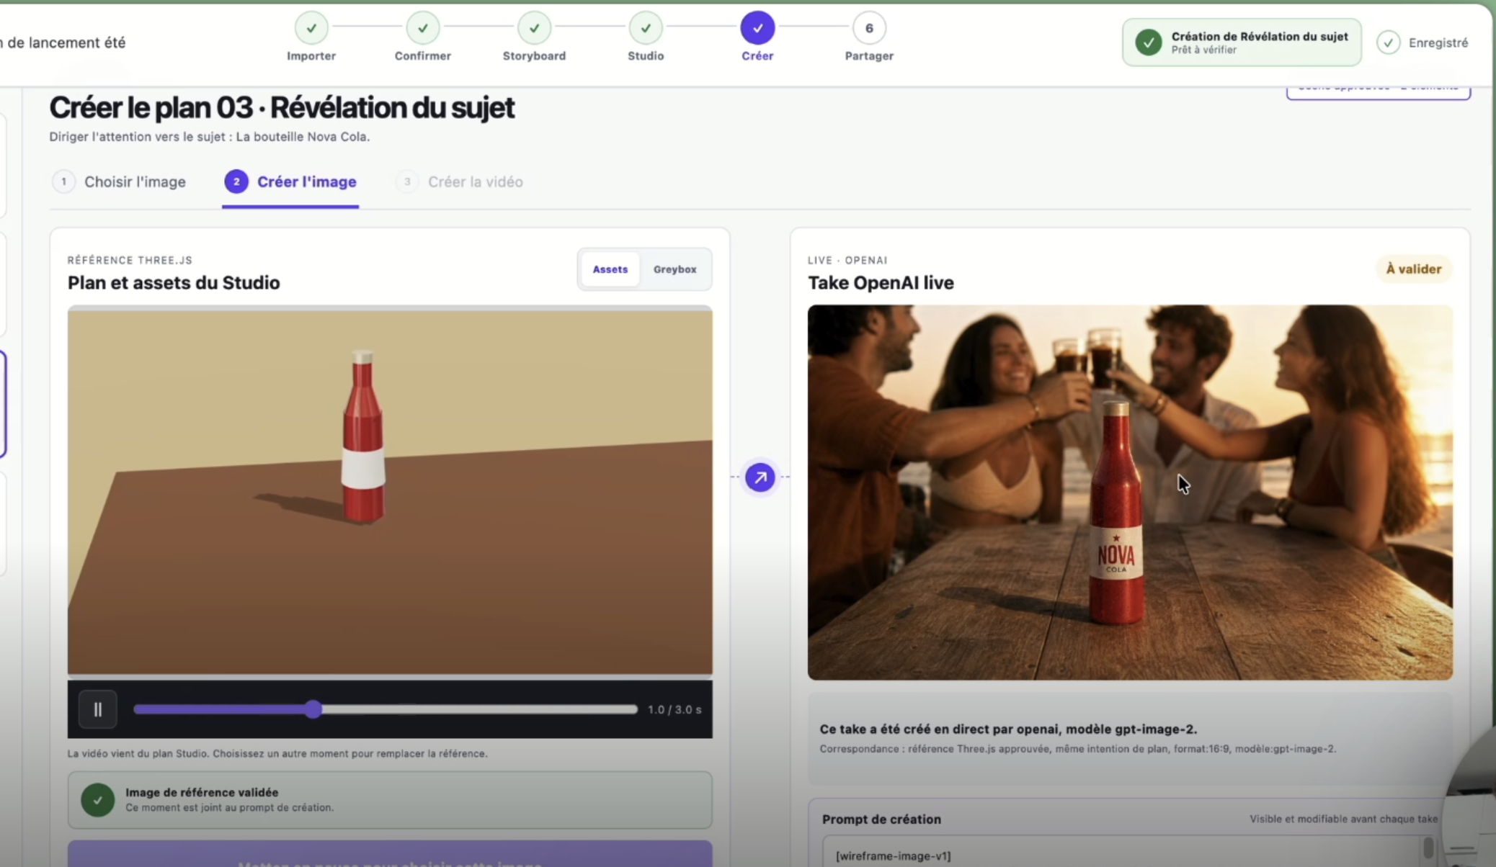
Task: Click the 1.0 / 3.0 s time readout
Action: (674, 709)
